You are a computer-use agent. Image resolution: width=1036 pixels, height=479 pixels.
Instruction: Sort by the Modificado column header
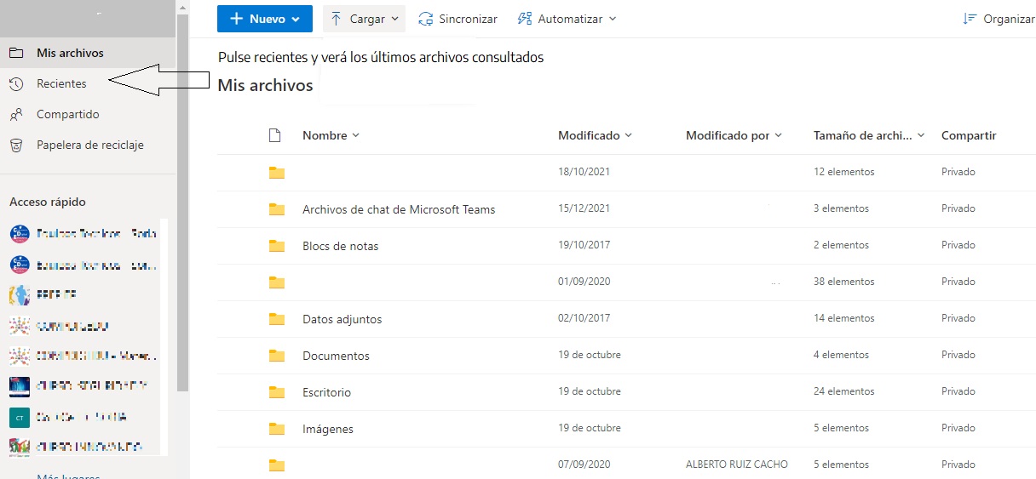pyautogui.click(x=595, y=135)
